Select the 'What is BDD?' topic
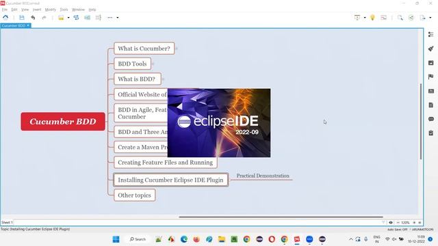 (x=138, y=79)
